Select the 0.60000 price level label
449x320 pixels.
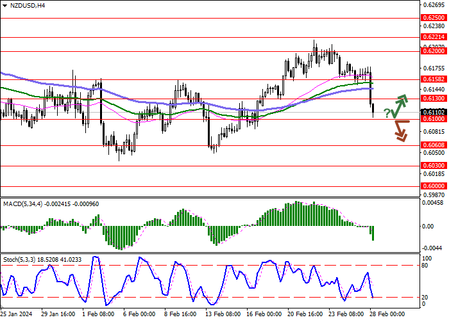click(434, 186)
